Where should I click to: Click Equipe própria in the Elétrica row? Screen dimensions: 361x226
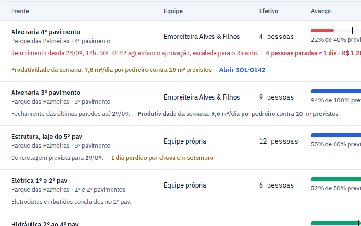185,185
